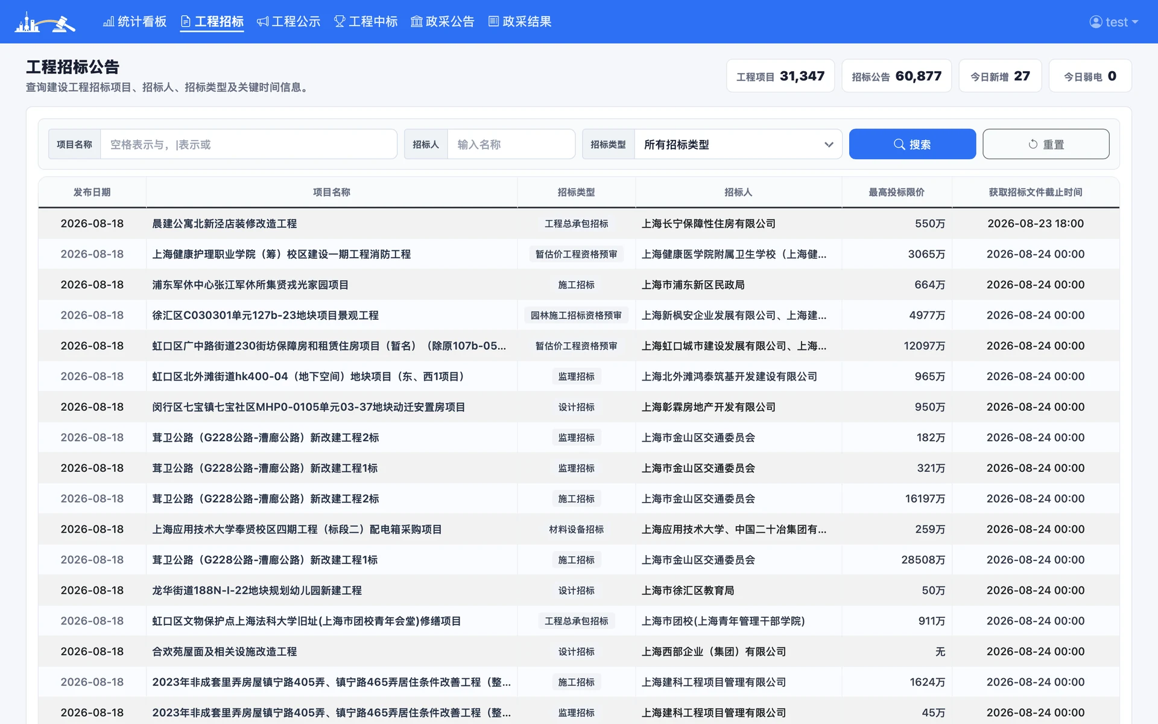The height and width of the screenshot is (724, 1158).
Task: Click tenderer 上海彰霖房地产开发有限公司
Action: (x=709, y=407)
